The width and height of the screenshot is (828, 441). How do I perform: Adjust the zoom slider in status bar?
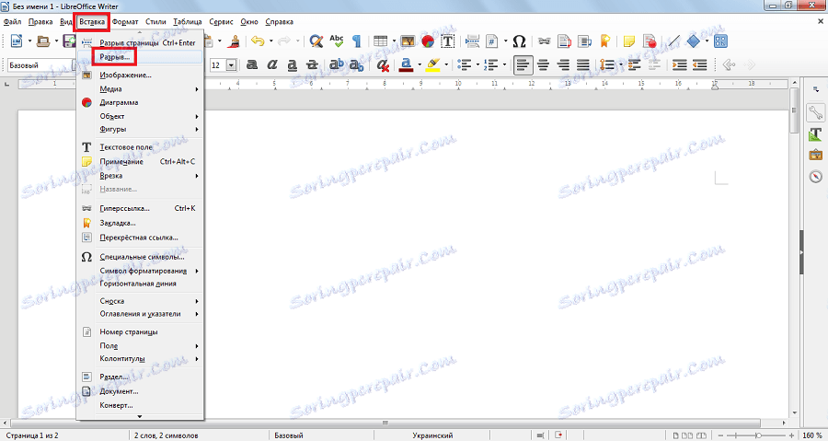tap(761, 435)
